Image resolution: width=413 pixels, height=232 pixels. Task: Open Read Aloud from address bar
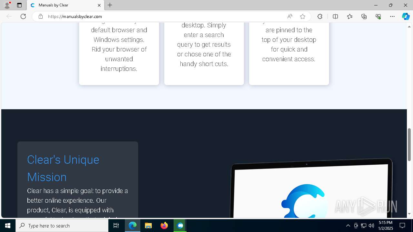click(x=290, y=16)
